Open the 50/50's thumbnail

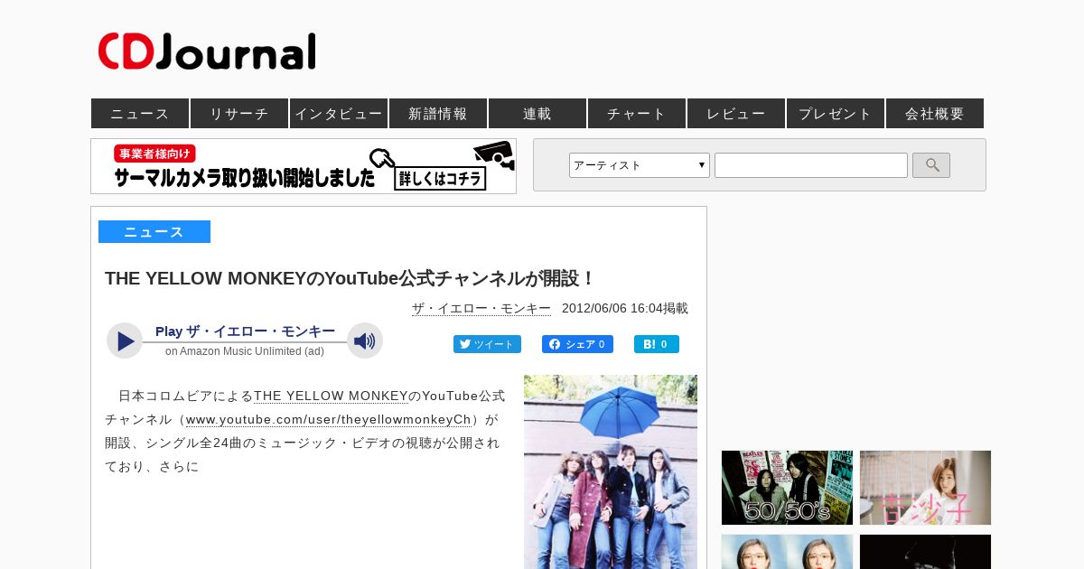787,488
